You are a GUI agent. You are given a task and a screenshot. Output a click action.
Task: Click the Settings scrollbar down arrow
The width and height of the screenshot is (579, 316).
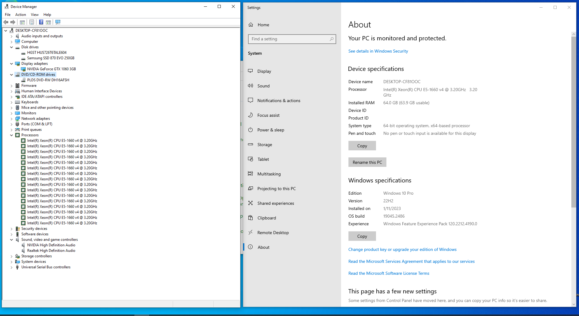pyautogui.click(x=573, y=304)
